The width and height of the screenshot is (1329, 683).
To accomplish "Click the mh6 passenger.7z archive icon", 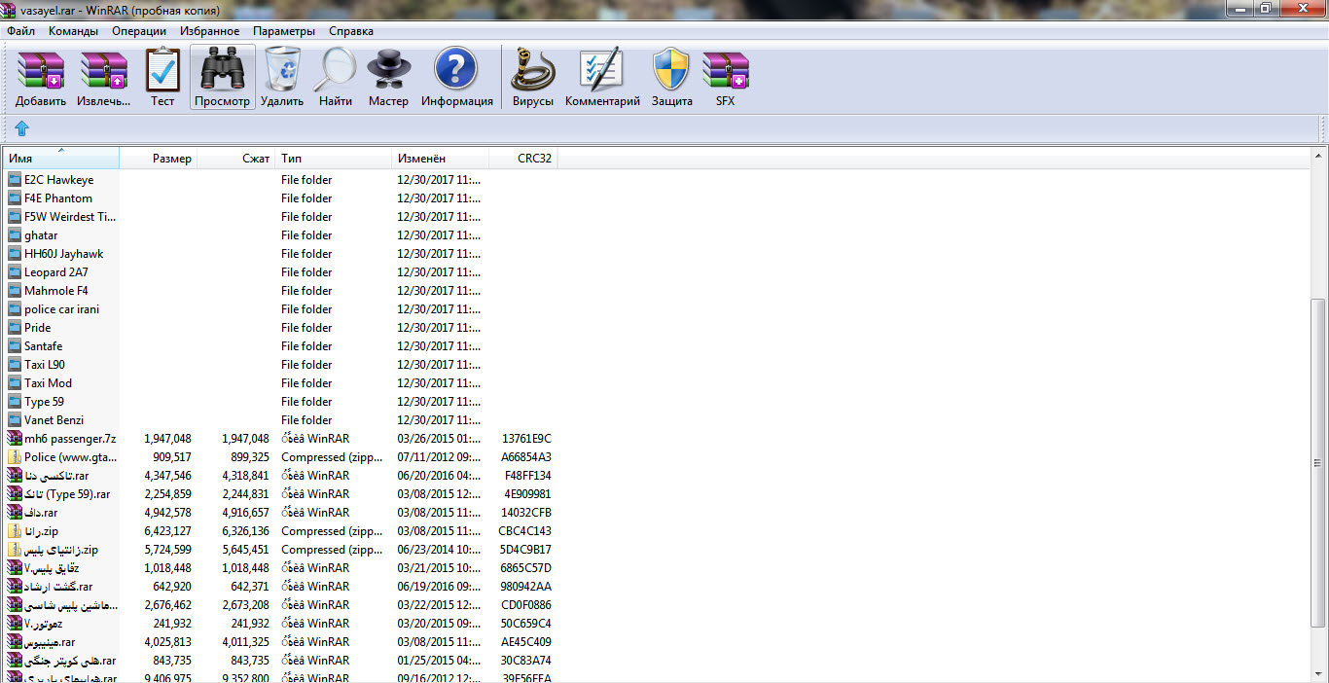I will (15, 439).
